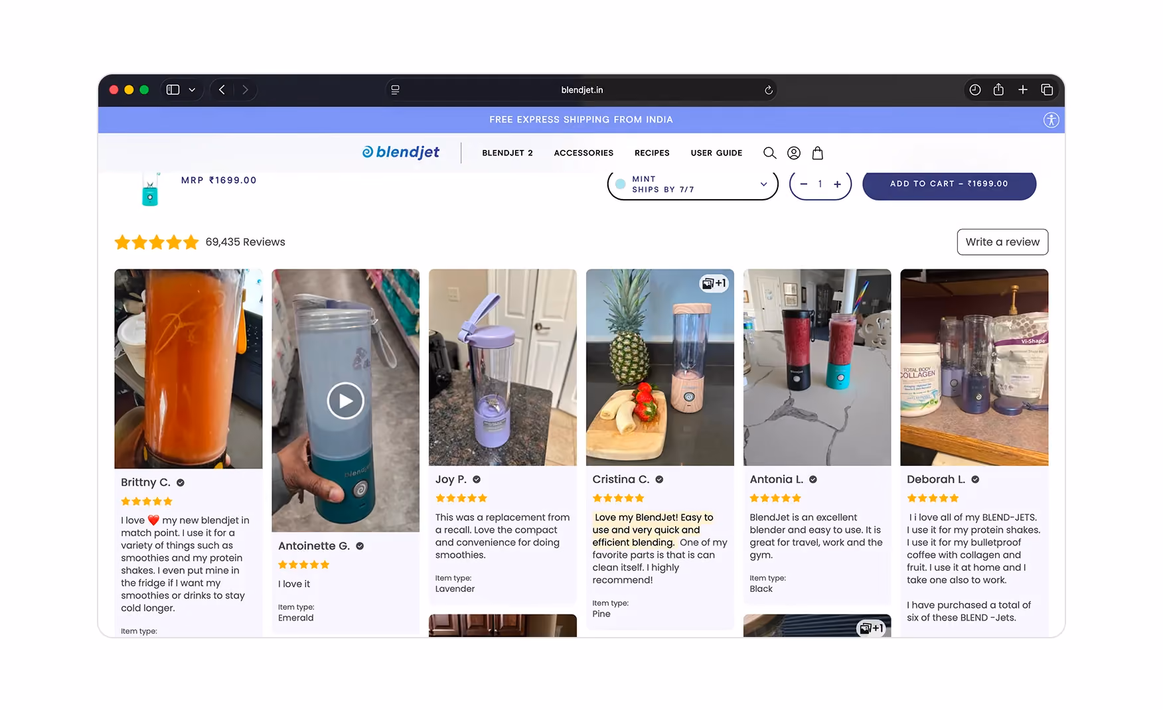Image resolution: width=1163 pixels, height=710 pixels.
Task: Open the site search
Action: coord(769,153)
